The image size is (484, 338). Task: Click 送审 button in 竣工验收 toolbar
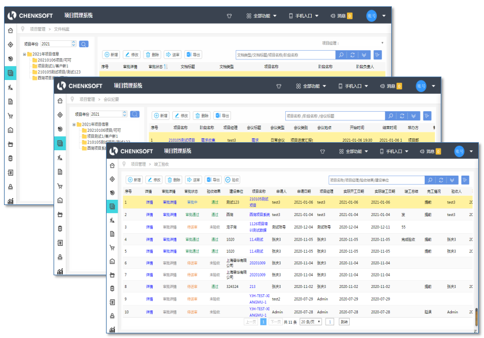(x=194, y=180)
